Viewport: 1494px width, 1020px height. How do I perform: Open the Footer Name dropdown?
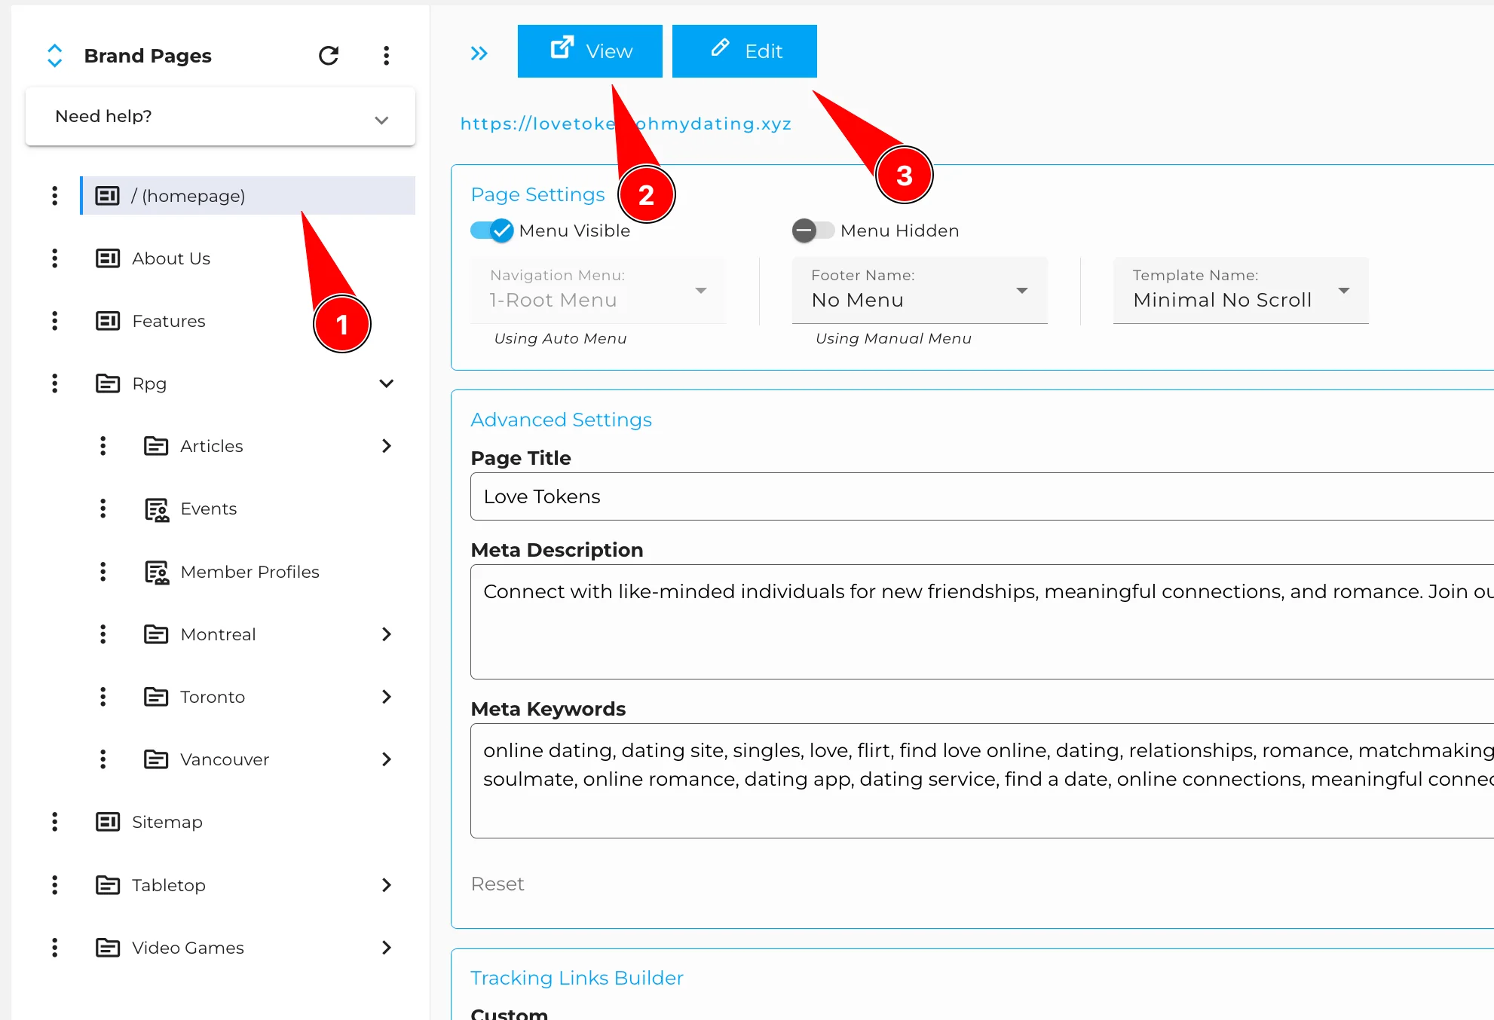click(919, 291)
